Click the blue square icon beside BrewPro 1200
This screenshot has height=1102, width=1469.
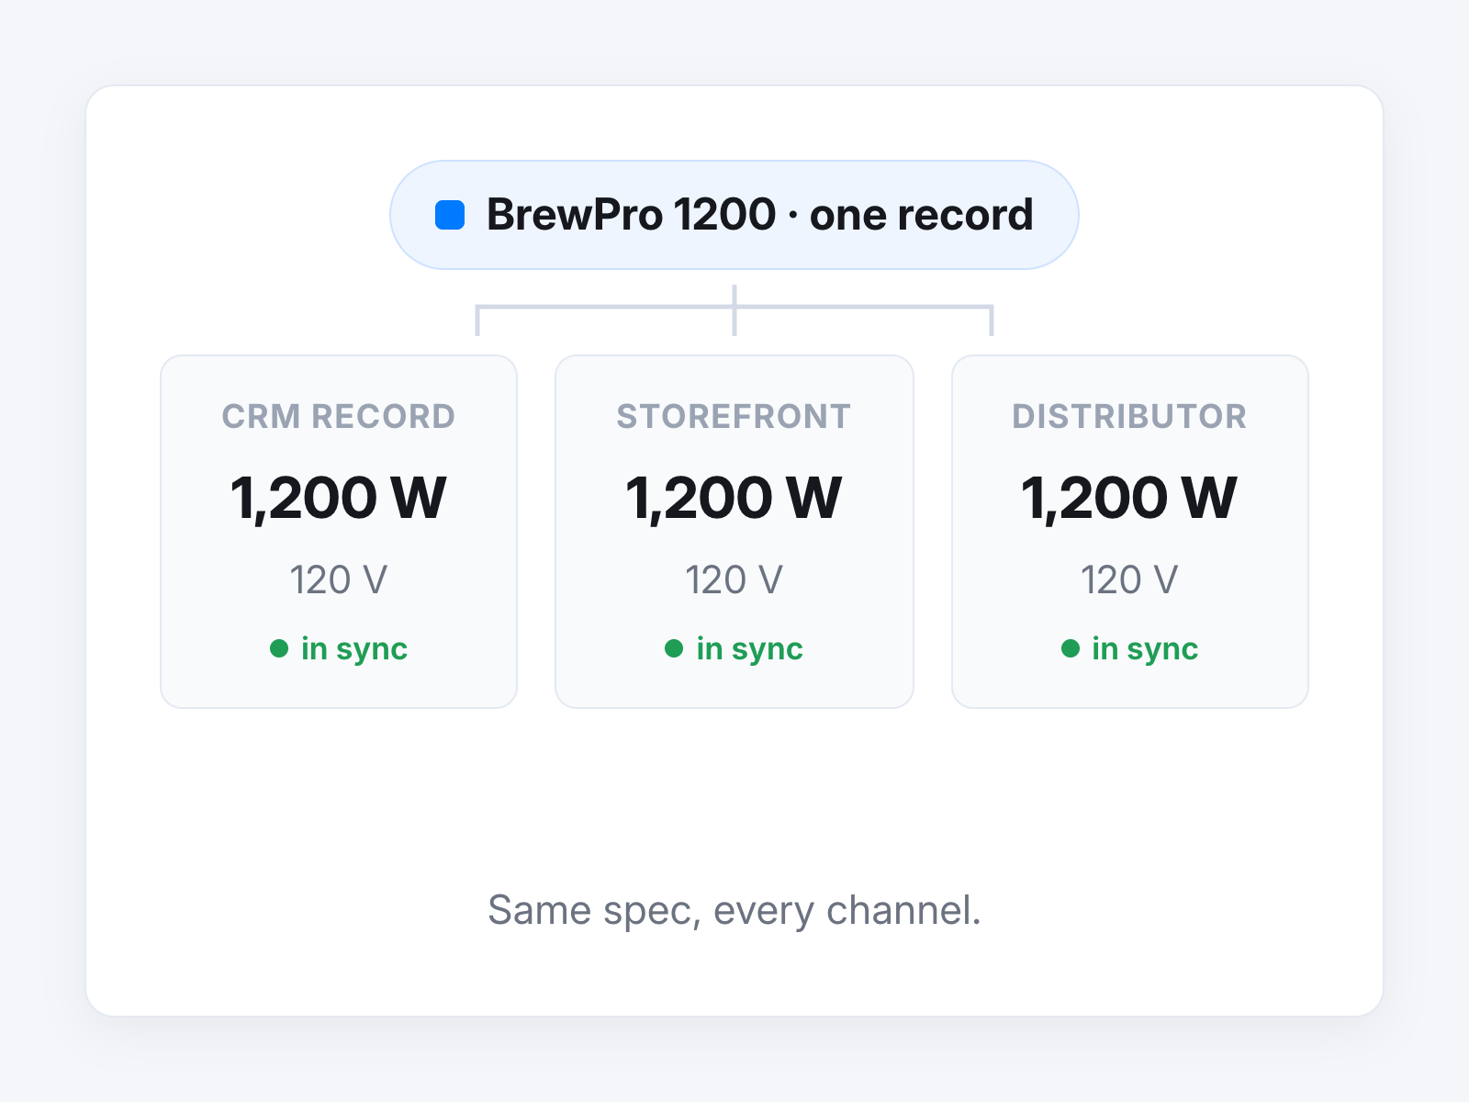click(x=450, y=215)
